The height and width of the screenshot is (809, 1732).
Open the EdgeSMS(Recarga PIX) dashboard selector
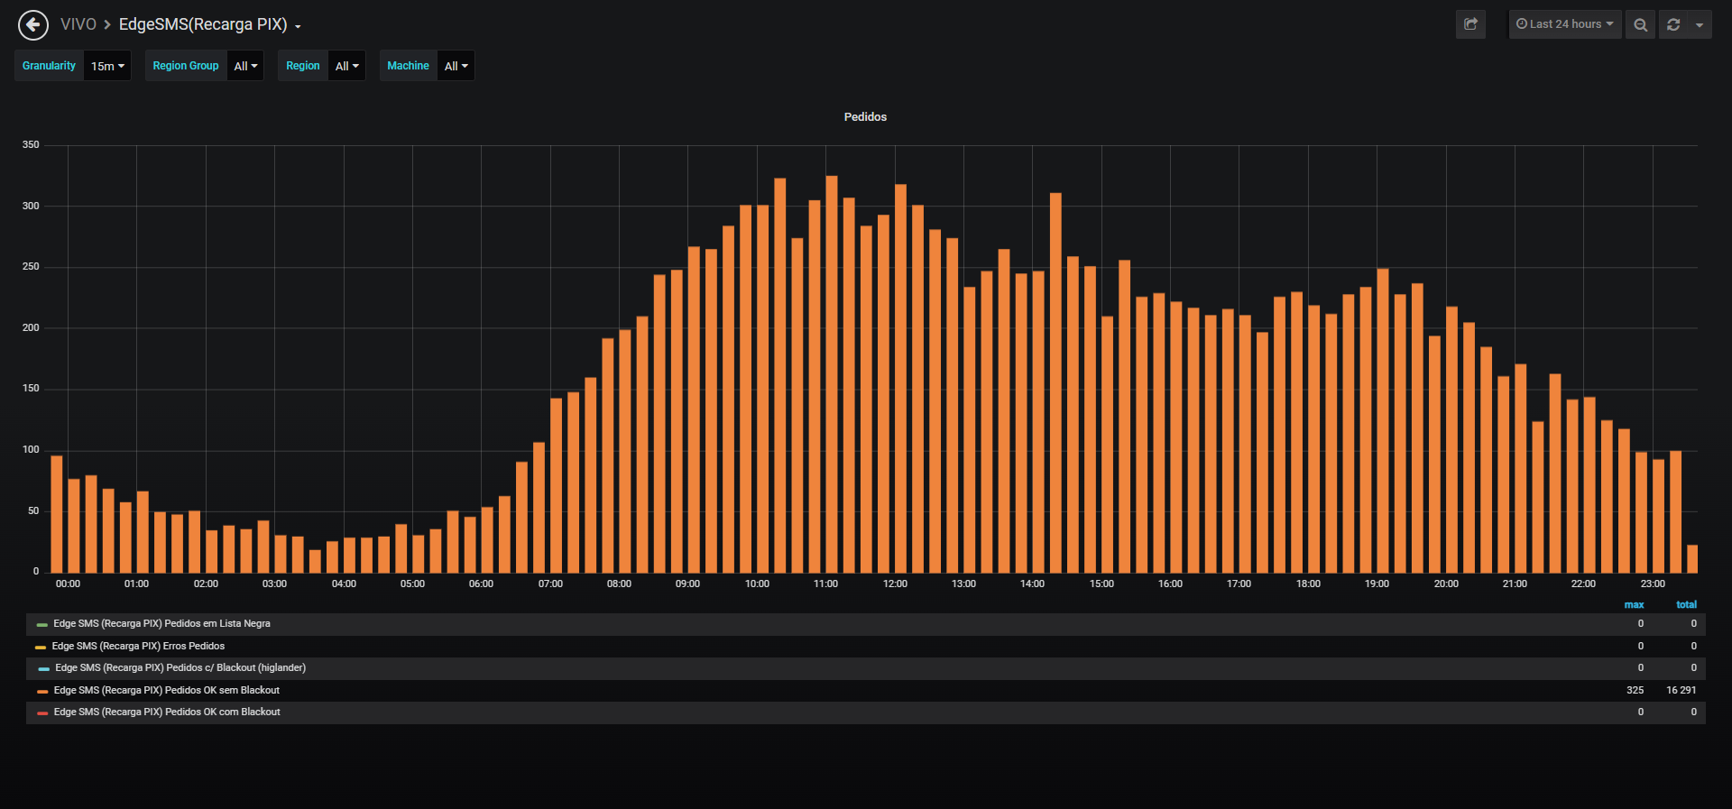click(x=209, y=24)
